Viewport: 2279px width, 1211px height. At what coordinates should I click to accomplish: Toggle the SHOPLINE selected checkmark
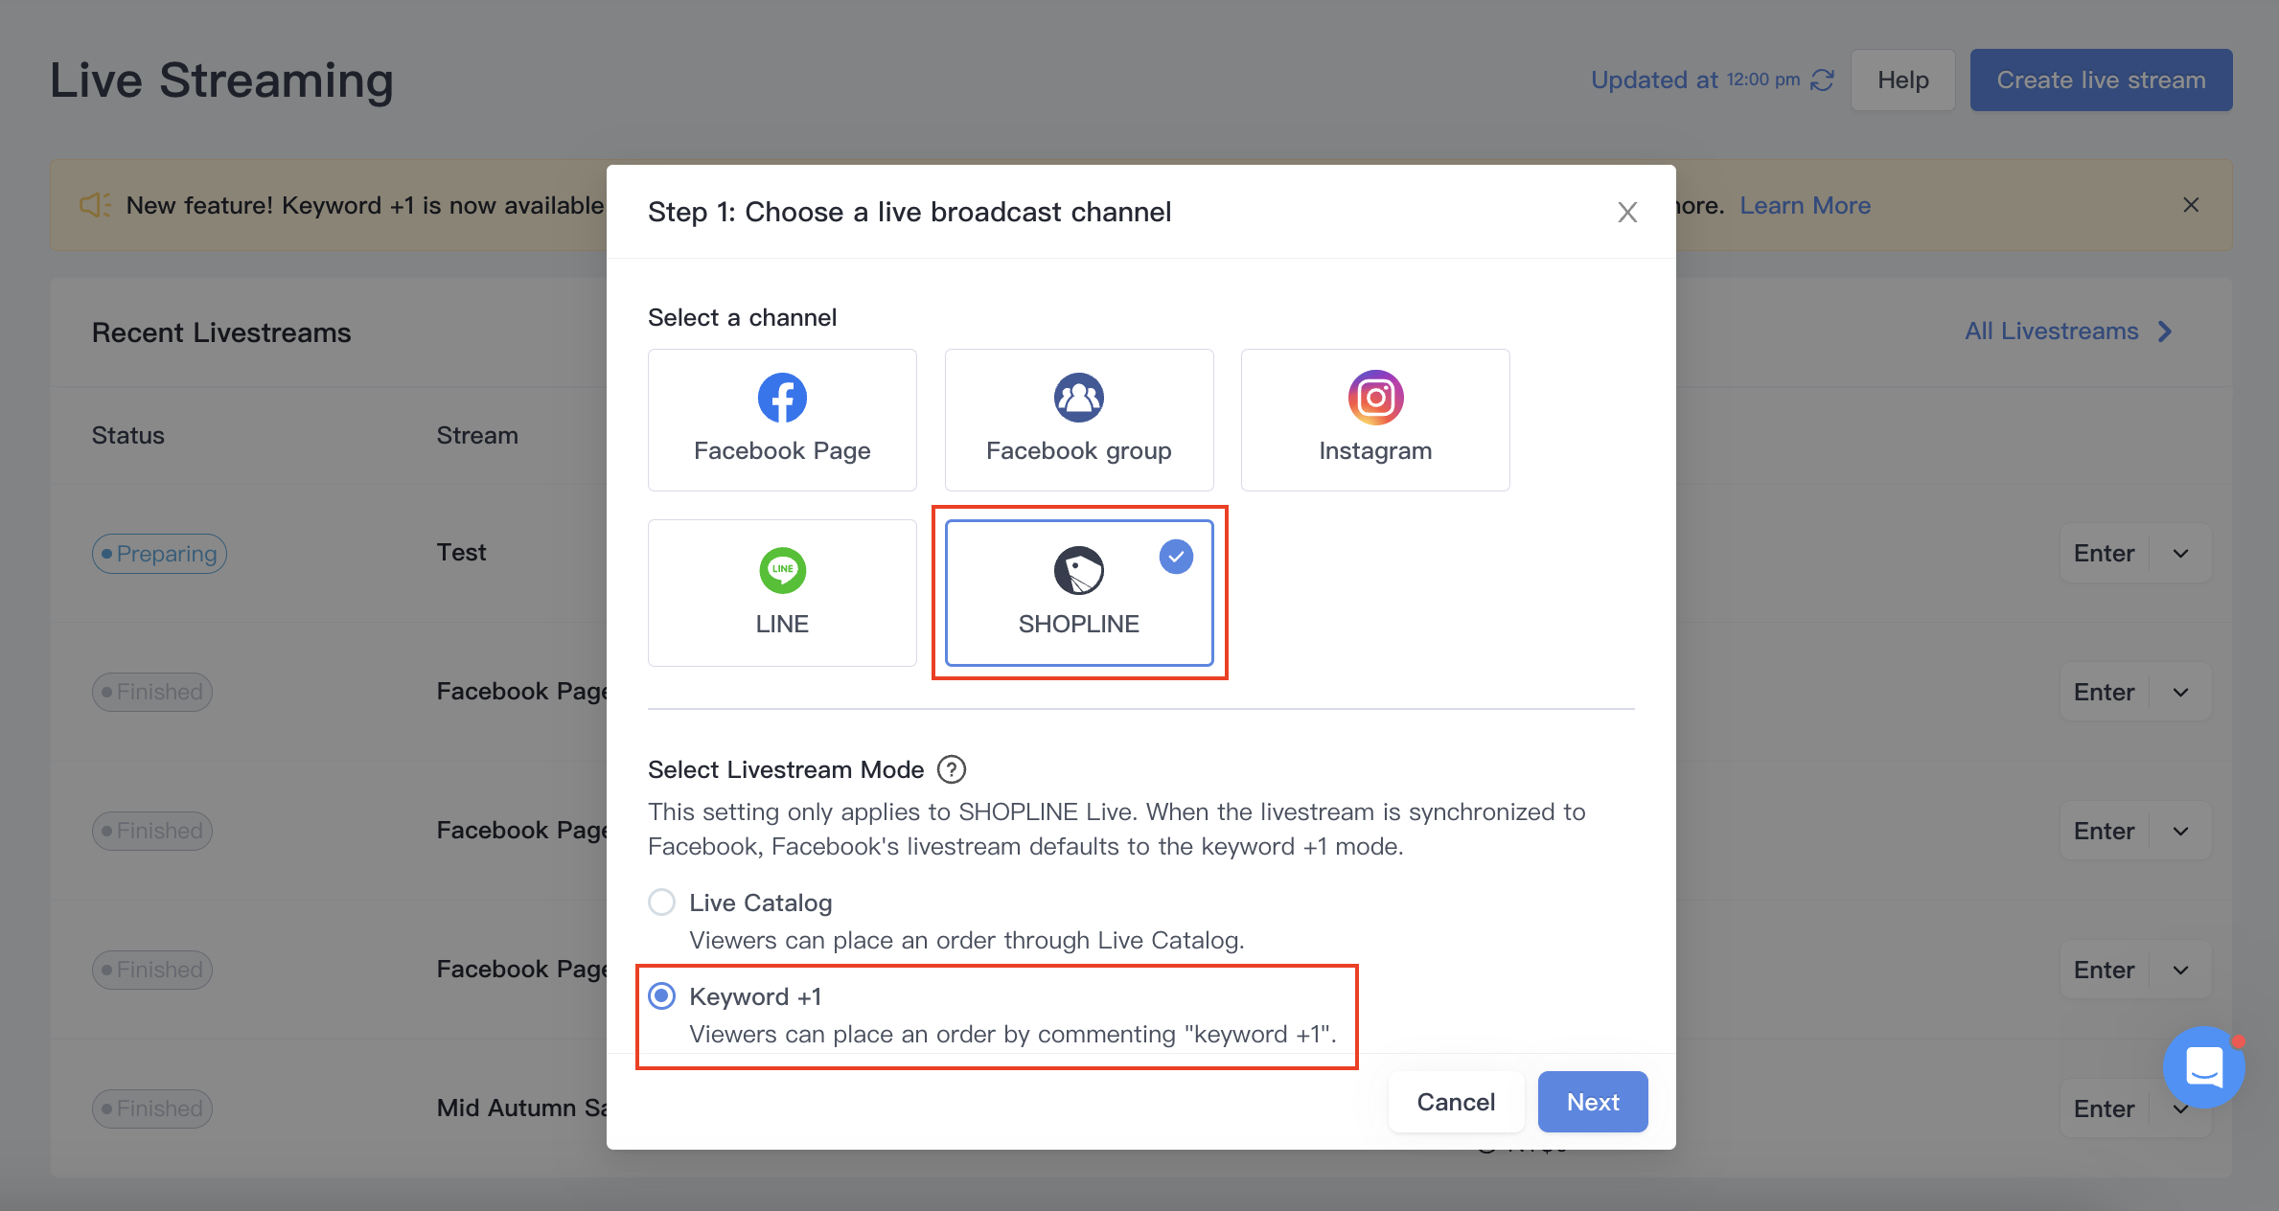pyautogui.click(x=1176, y=557)
